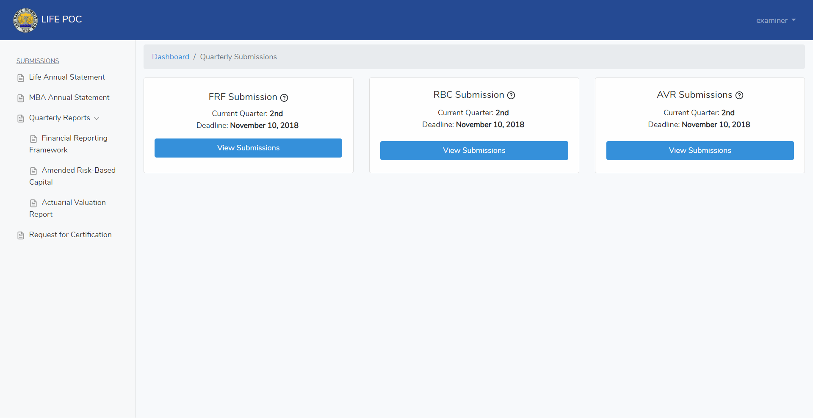
Task: Go to Dashboard via breadcrumb
Action: point(171,57)
